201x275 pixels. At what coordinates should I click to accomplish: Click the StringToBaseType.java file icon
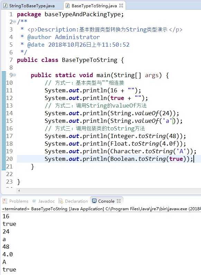[x=5, y=6]
